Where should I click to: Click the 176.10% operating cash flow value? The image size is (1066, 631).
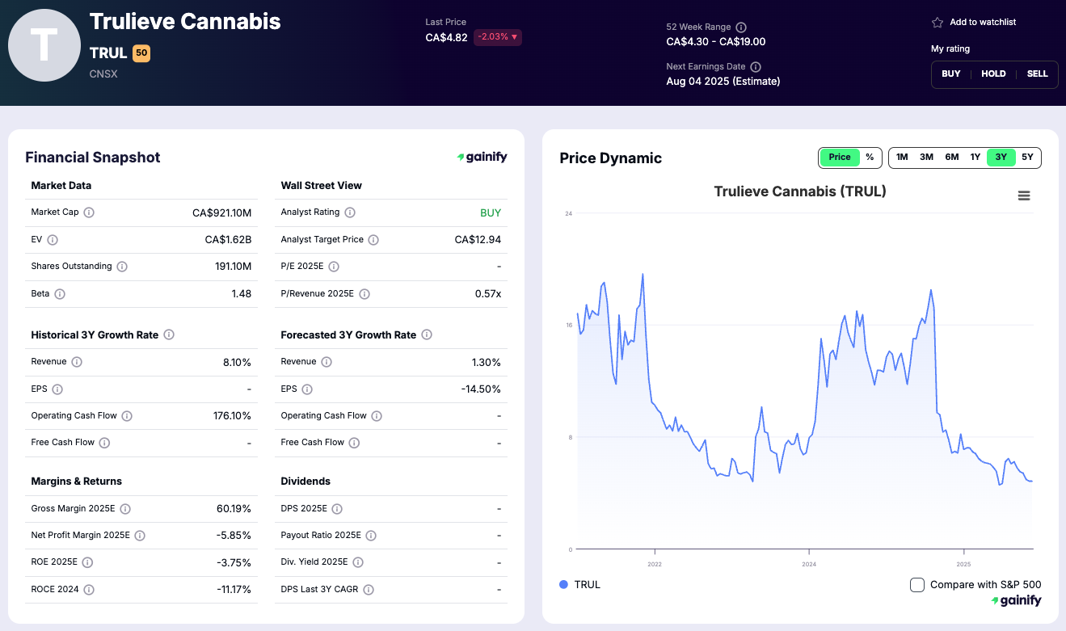(232, 416)
